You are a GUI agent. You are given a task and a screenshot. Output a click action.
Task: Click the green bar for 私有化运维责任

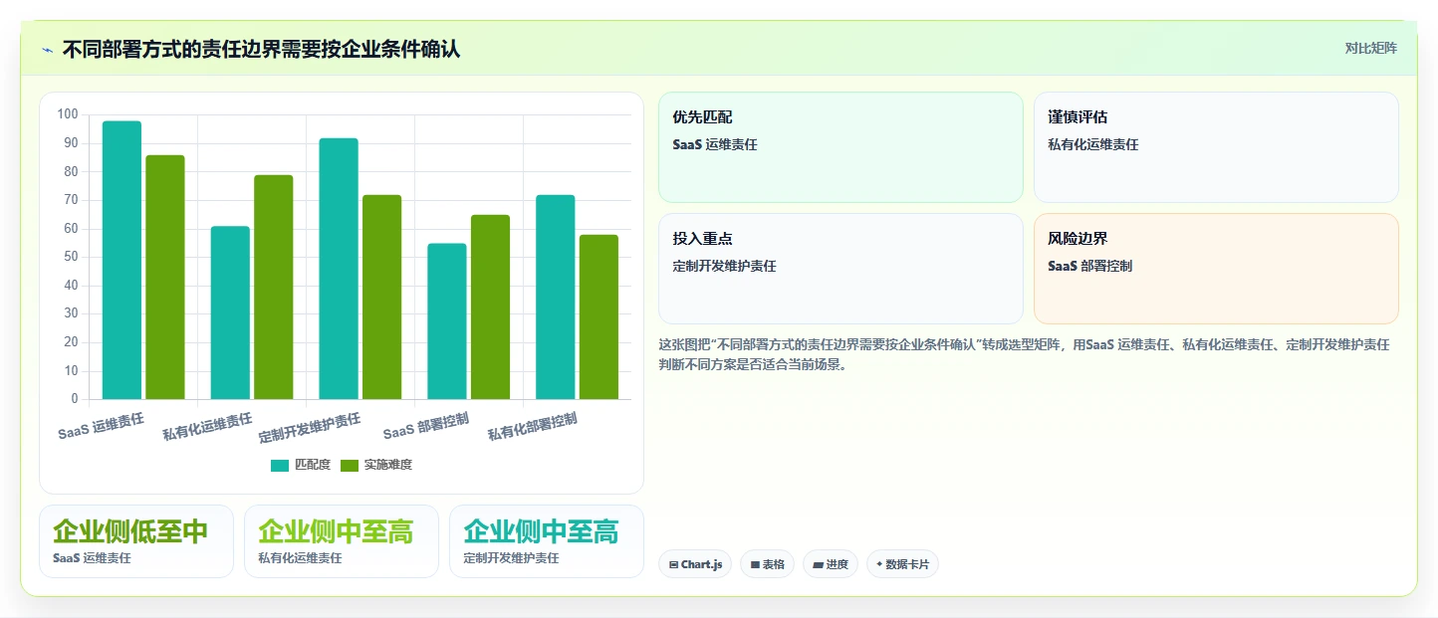[274, 287]
